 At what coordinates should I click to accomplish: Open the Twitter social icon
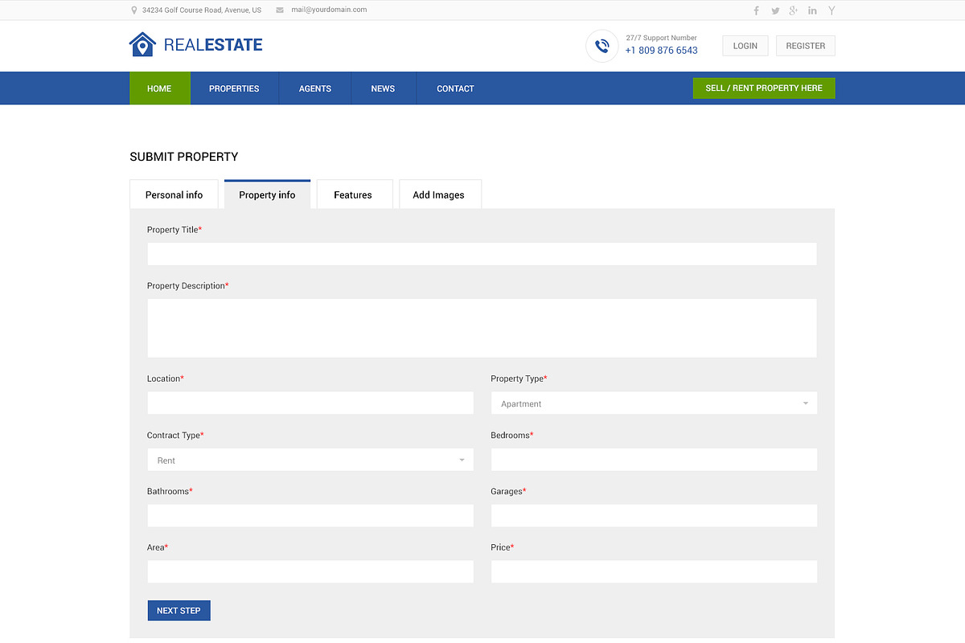pos(775,10)
